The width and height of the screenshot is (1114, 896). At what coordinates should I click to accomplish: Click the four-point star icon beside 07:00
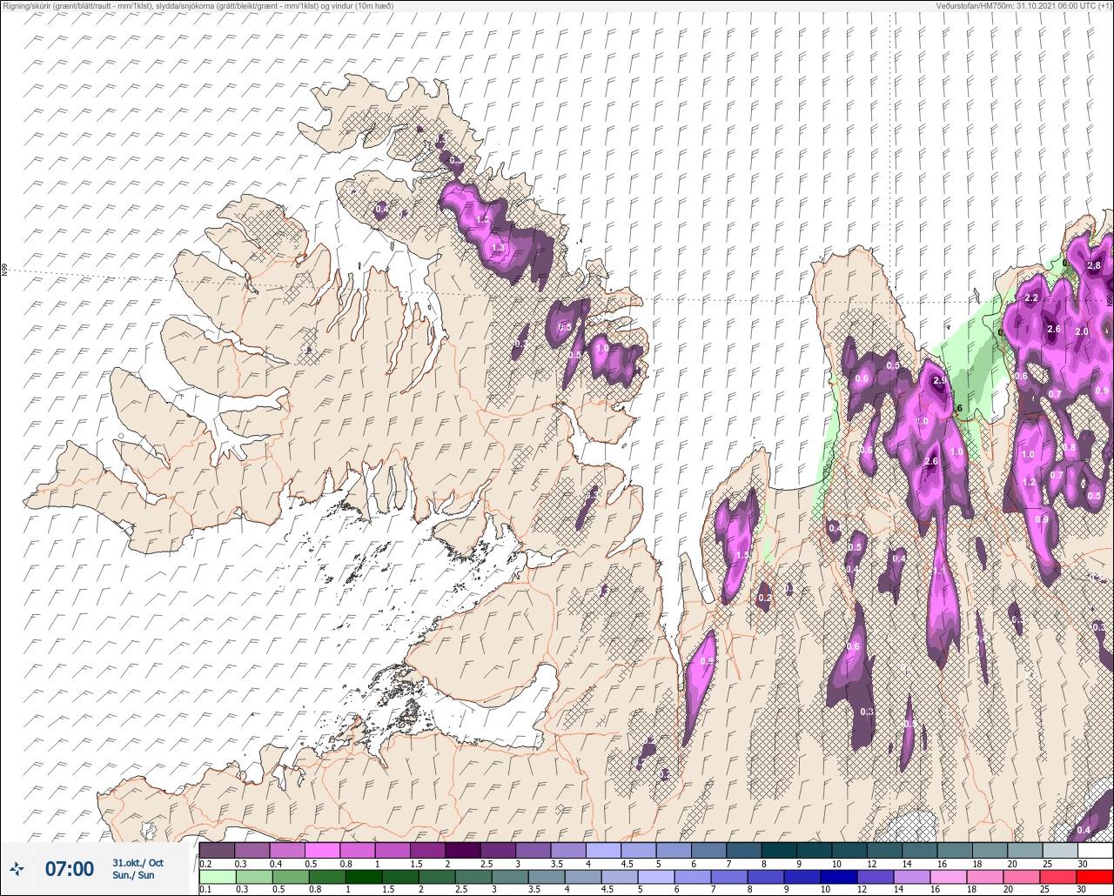pyautogui.click(x=17, y=868)
